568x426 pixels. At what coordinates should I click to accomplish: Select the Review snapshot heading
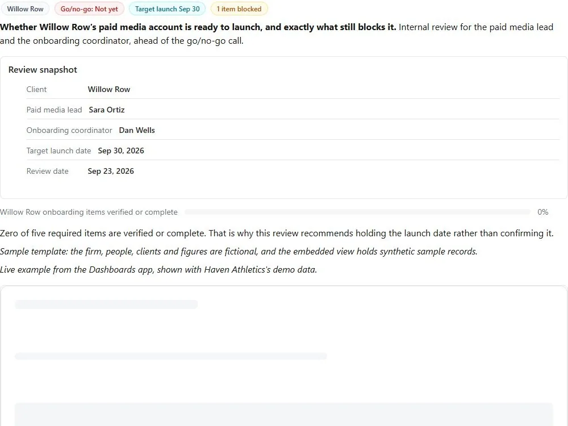point(43,69)
